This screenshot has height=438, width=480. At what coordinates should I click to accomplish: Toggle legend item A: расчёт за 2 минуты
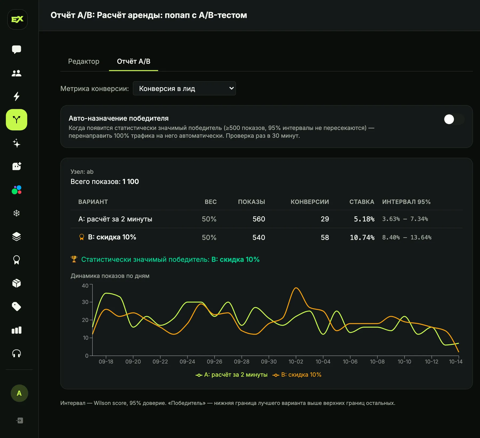[231, 375]
